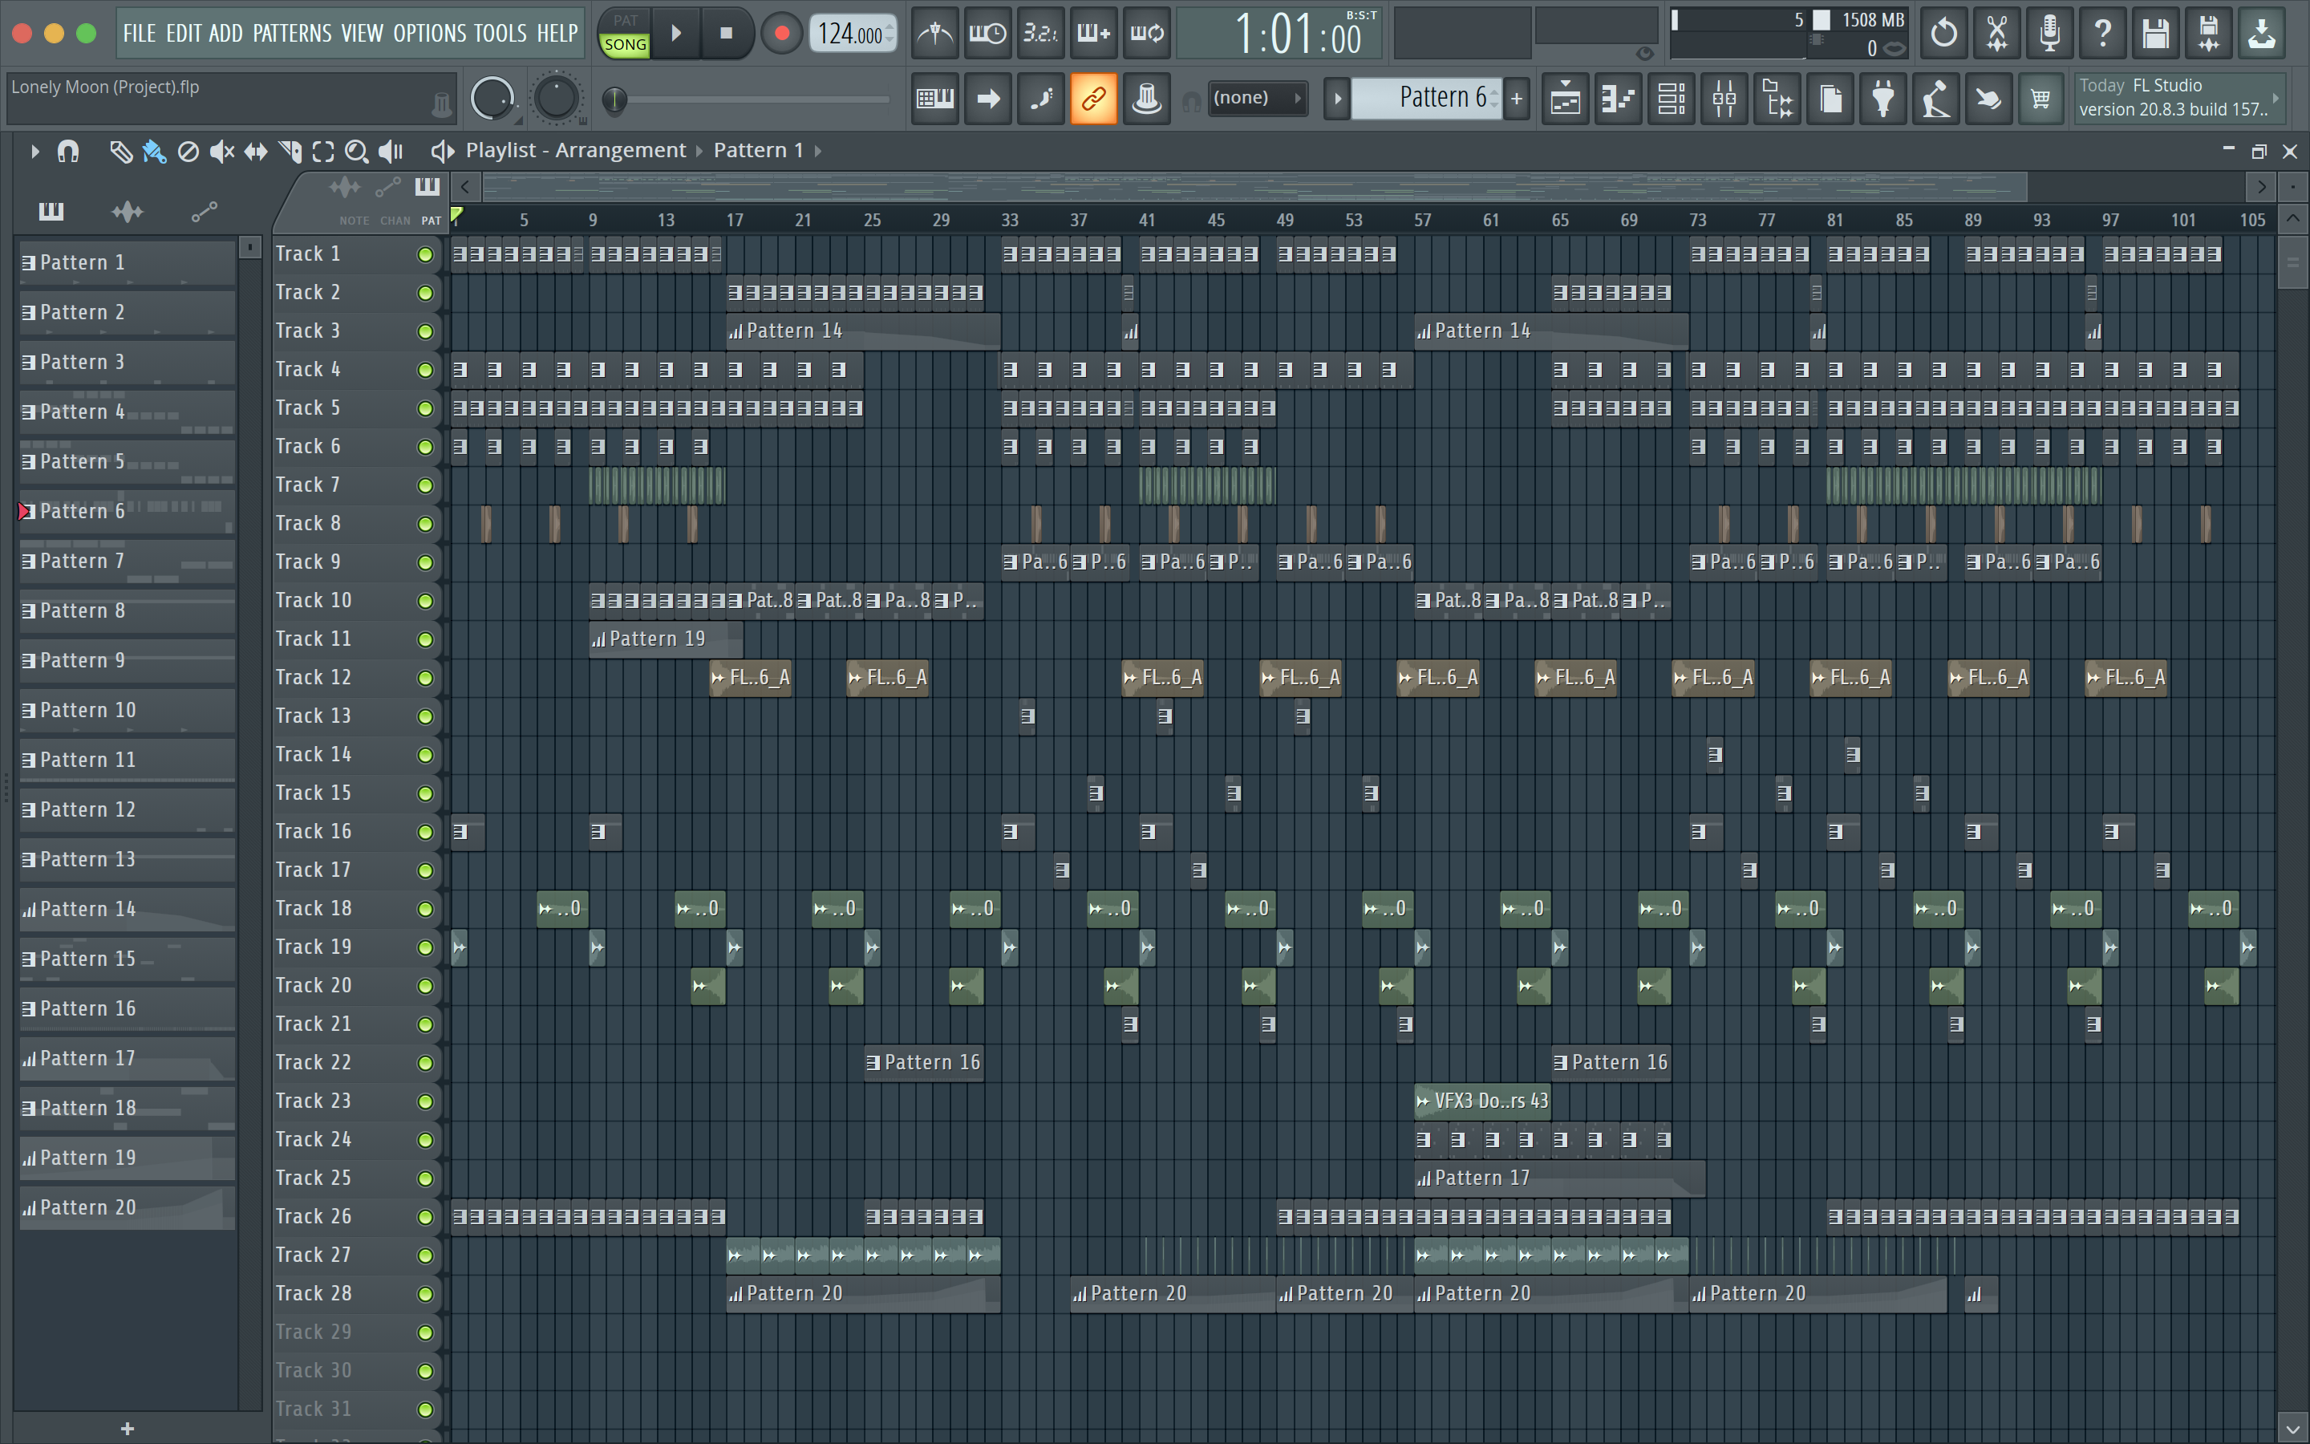Open the PATTERNS menu
2310x1444 pixels.
pyautogui.click(x=292, y=34)
